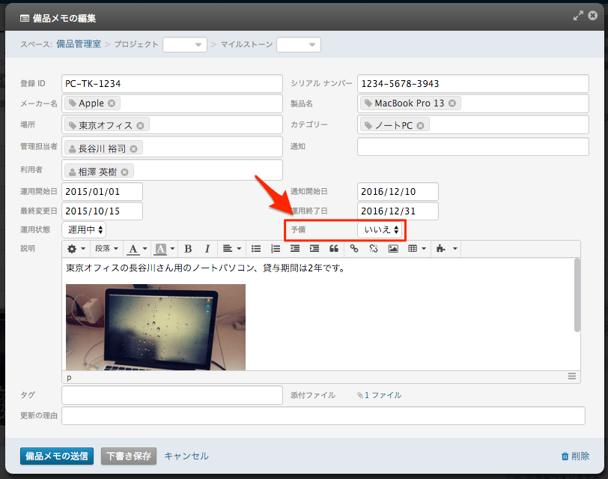Open the 段落 paragraph format menu
Viewport: 608px width, 479px height.
(x=106, y=249)
